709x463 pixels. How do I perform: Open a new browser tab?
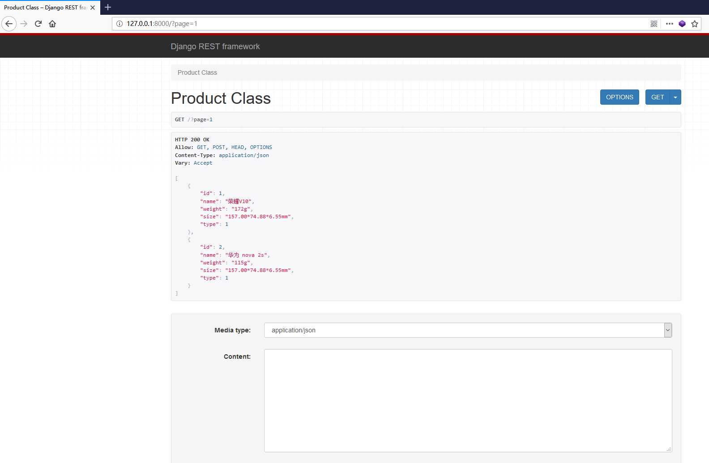pos(108,7)
